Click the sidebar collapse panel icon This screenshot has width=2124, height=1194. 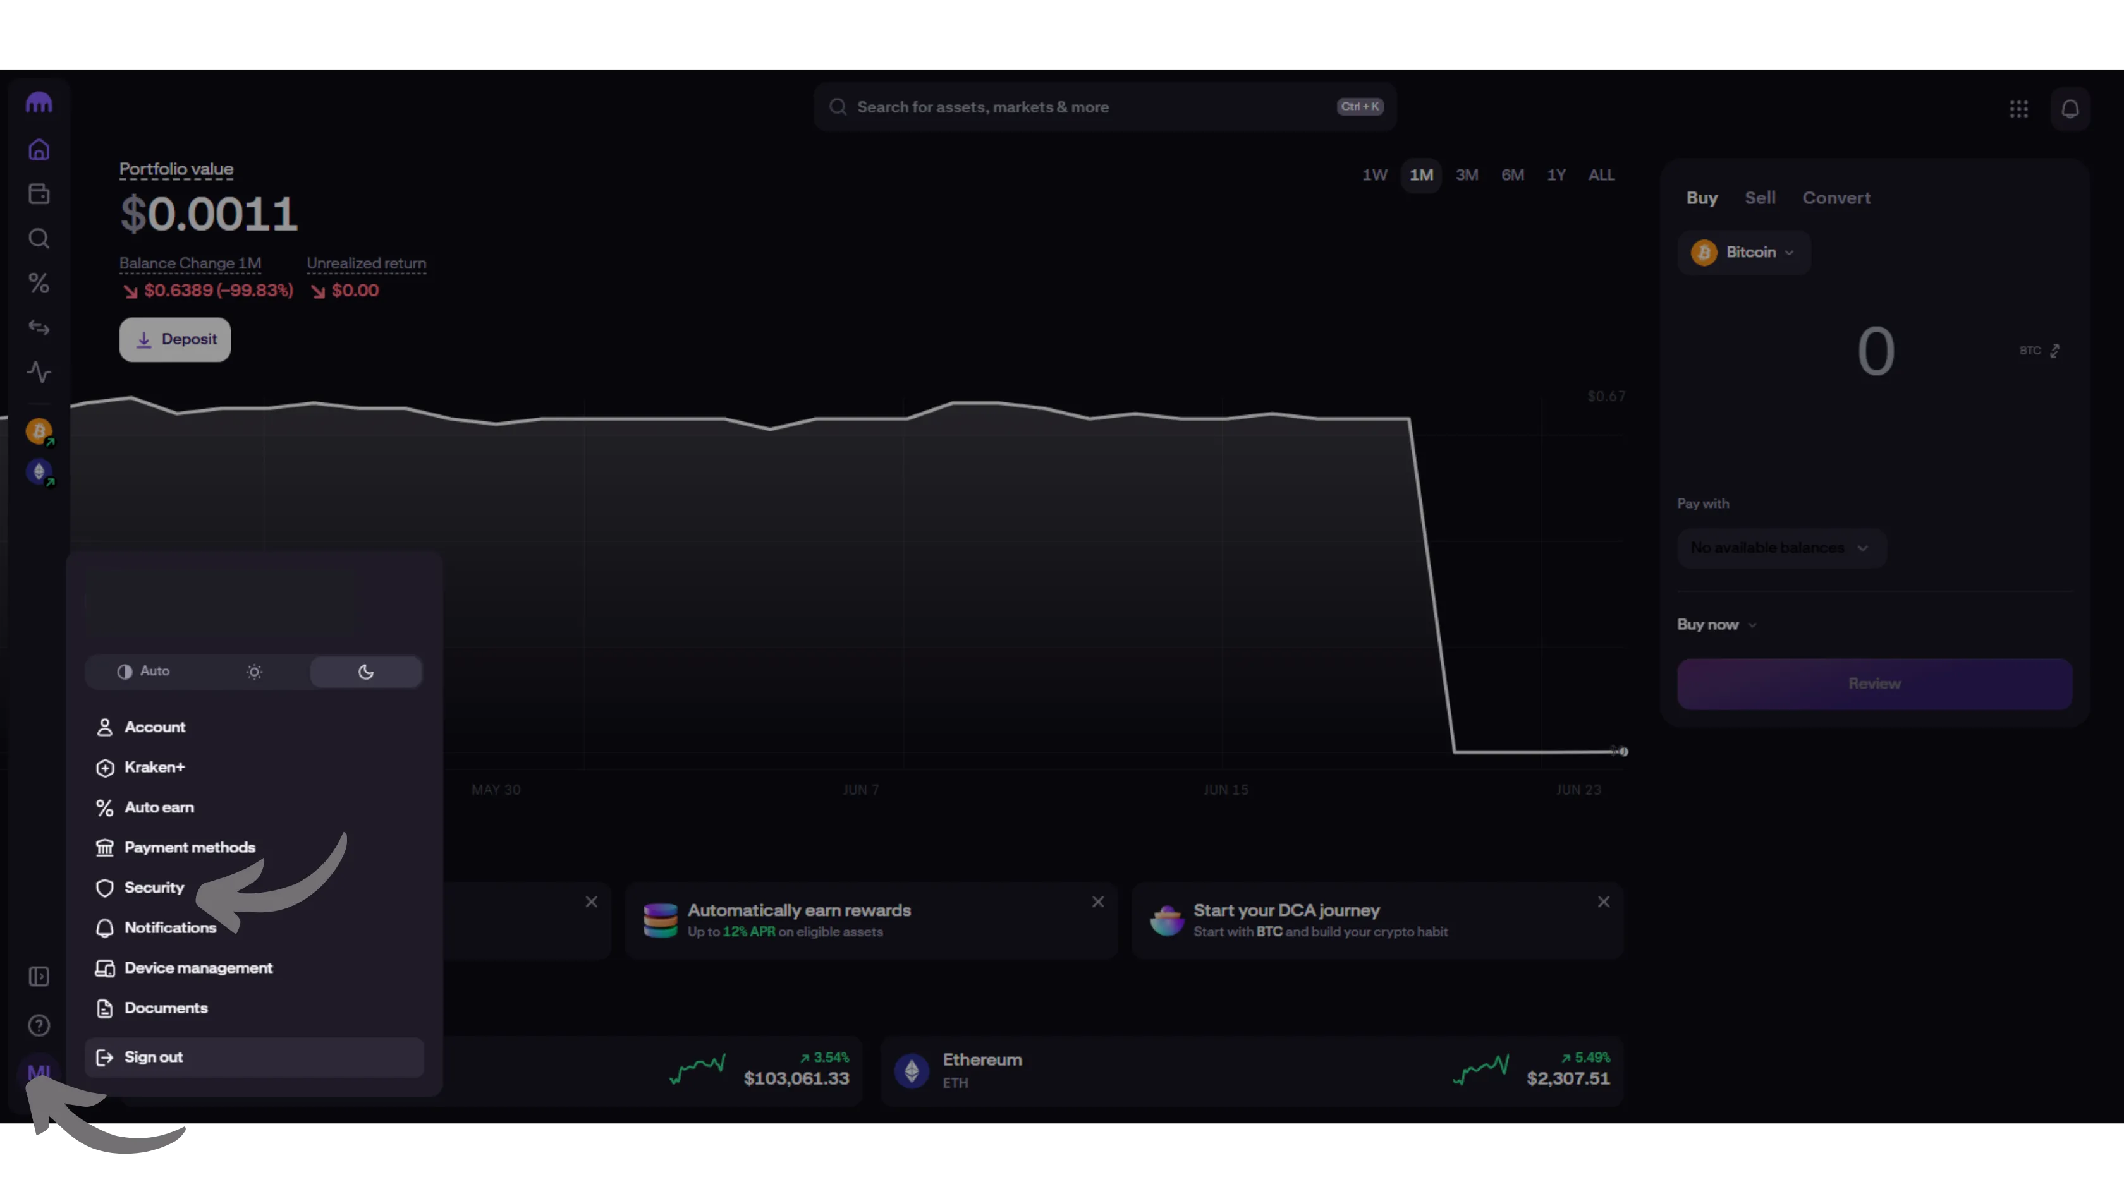coord(39,977)
